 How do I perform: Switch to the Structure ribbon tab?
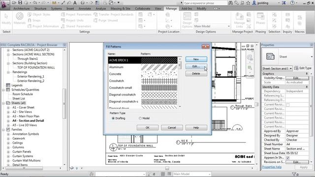click(40, 8)
